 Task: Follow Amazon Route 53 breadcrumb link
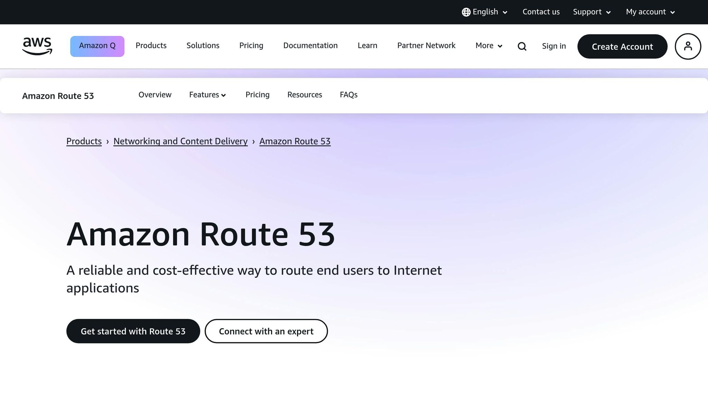(295, 141)
